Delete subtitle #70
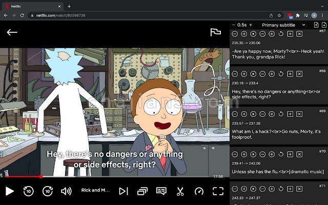The image size is (328, 205). 299,154
